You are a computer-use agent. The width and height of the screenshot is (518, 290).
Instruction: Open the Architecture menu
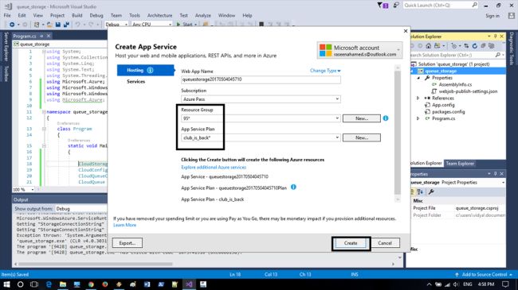[159, 15]
